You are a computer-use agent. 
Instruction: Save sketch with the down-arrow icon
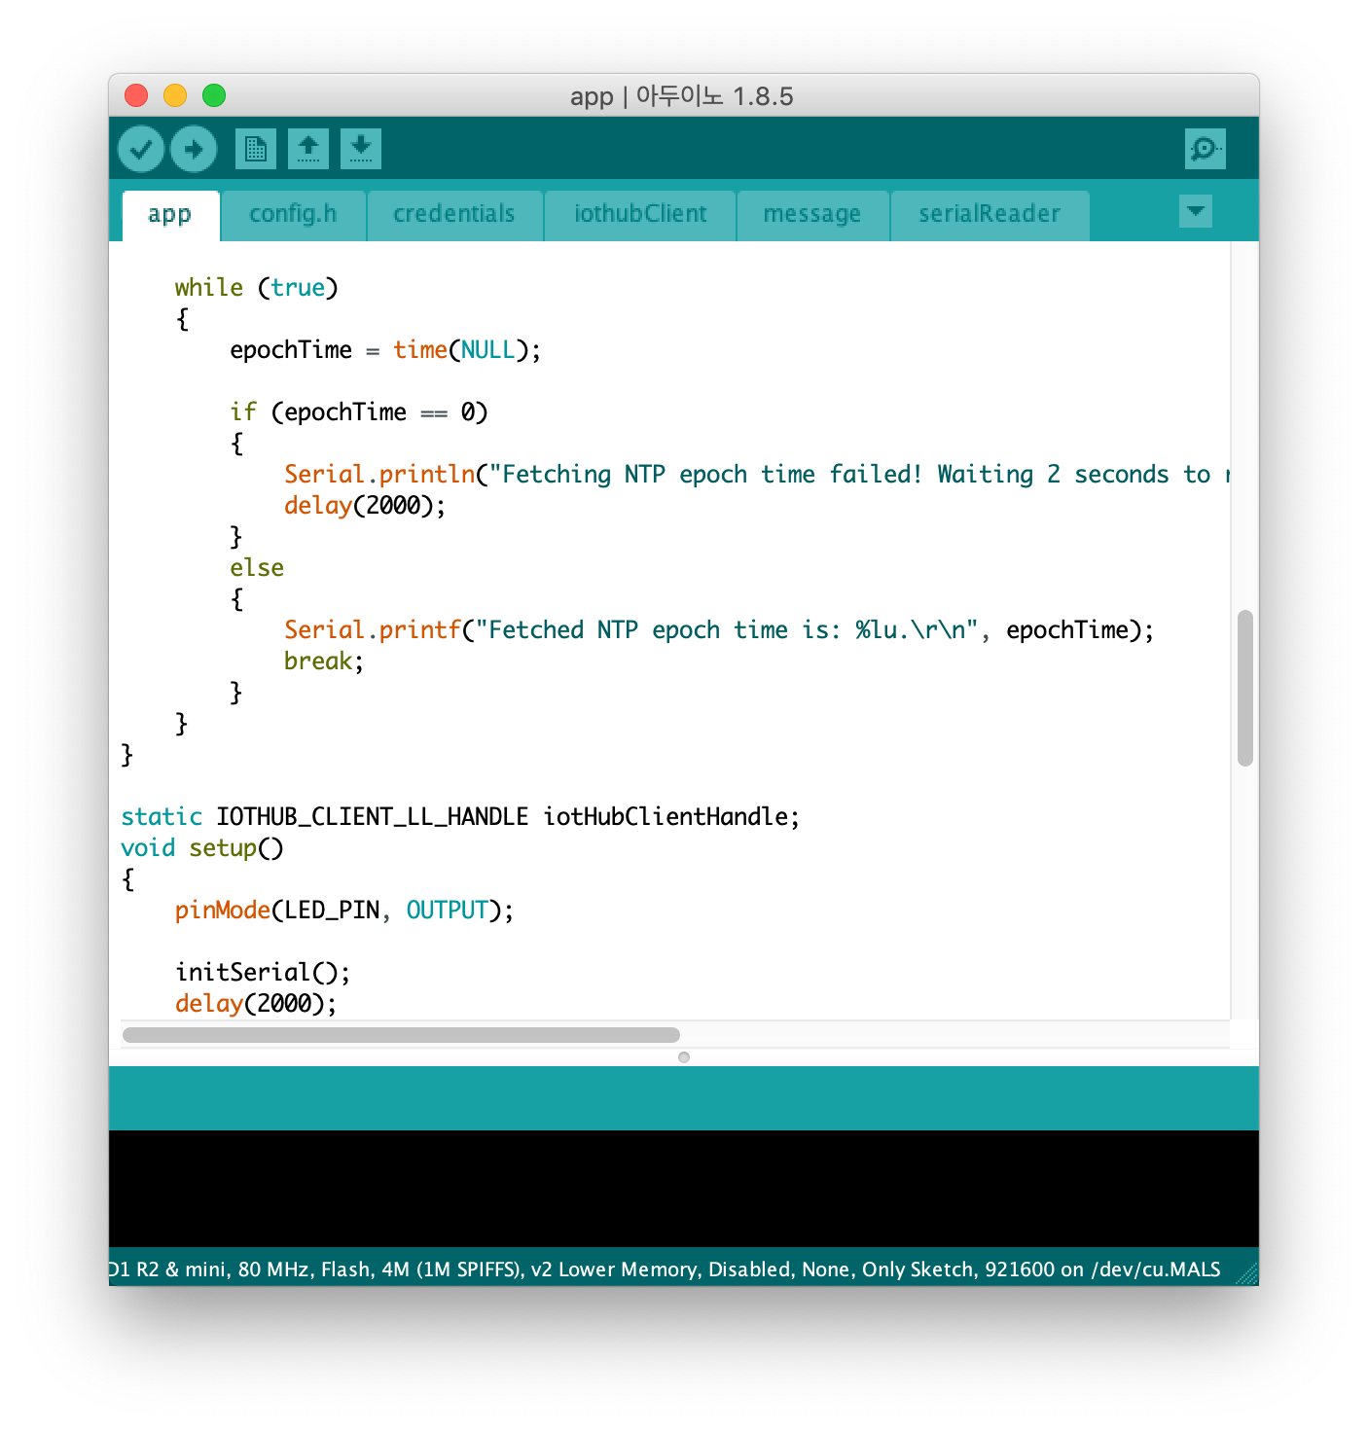361,149
